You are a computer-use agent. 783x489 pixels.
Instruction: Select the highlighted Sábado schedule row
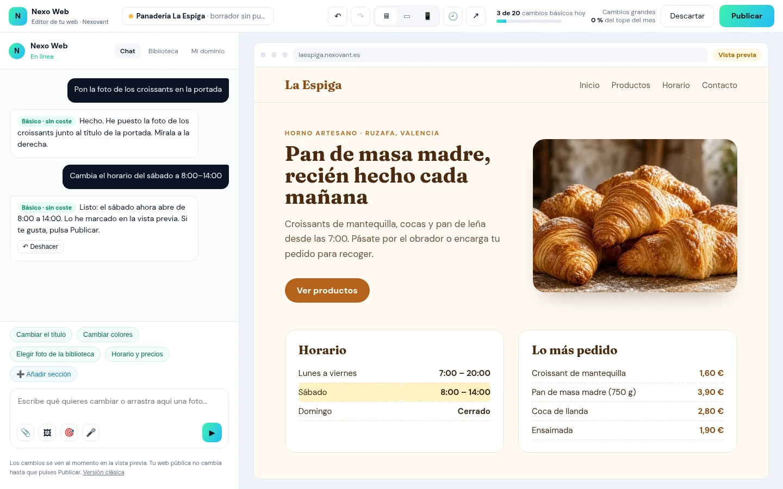(394, 392)
